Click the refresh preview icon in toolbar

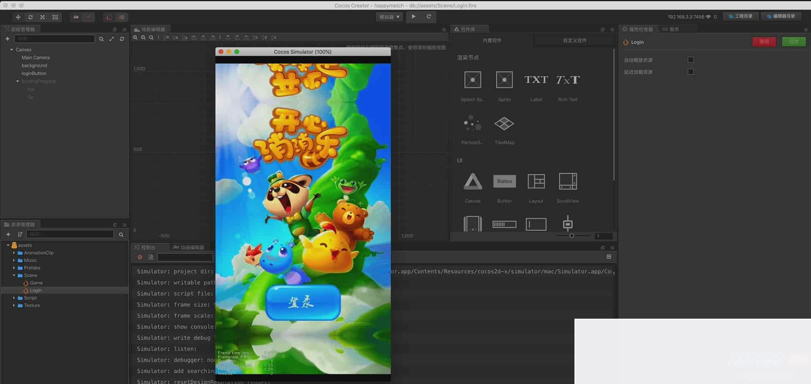point(429,17)
